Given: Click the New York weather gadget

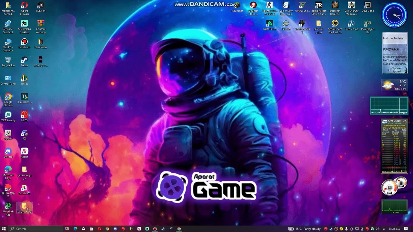Looking at the screenshot, I should click(394, 85).
